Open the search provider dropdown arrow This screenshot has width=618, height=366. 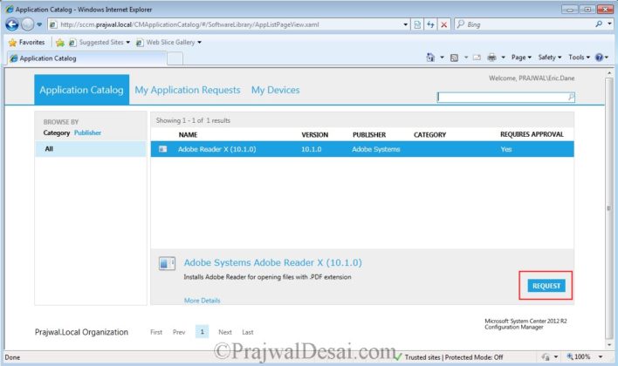(609, 24)
